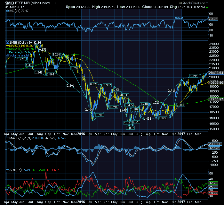This screenshot has width=224, height=205.
Task: Click the 14.97 red ADX axis tag
Action: point(213,193)
